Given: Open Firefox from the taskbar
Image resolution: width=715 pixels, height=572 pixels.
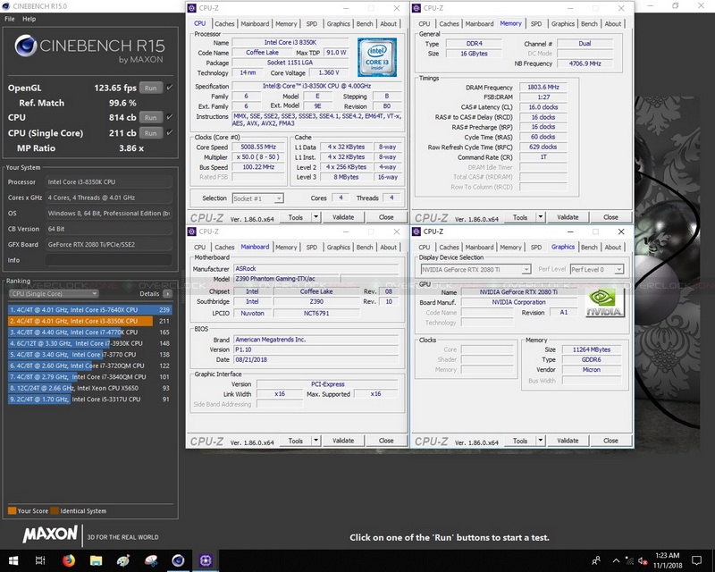Looking at the screenshot, I should click(69, 560).
